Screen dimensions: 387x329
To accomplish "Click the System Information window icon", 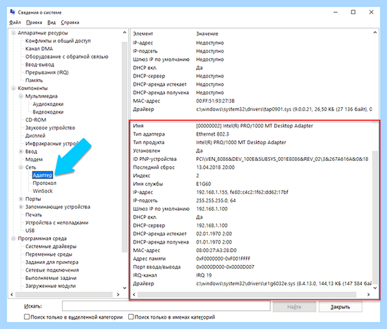I will click(13, 12).
